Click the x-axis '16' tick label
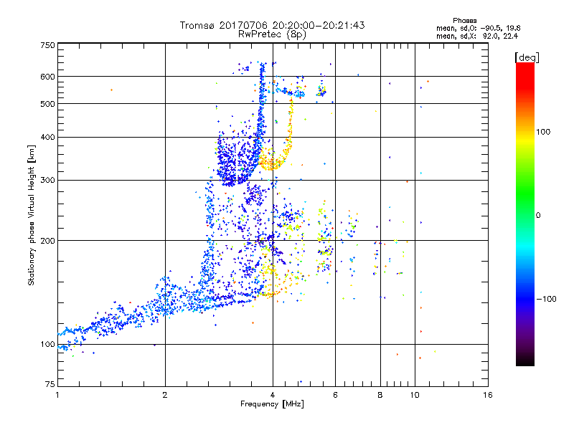Viewport: 574px width, 430px height. pos(488,395)
